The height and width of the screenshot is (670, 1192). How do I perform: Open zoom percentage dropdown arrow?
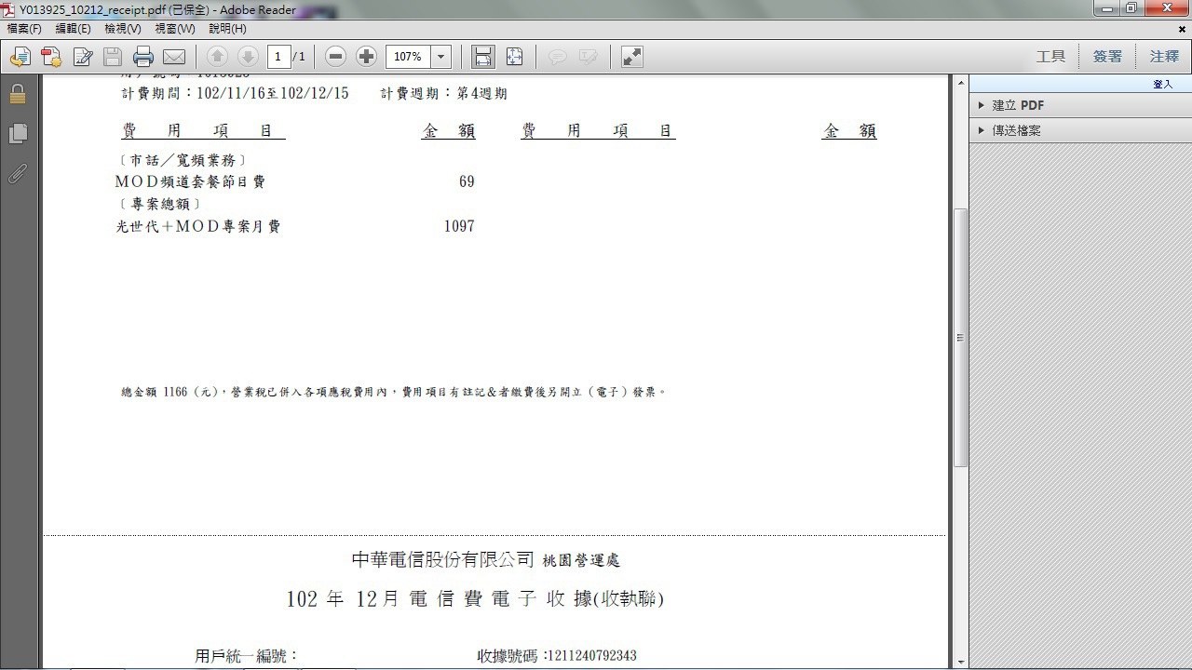(441, 57)
